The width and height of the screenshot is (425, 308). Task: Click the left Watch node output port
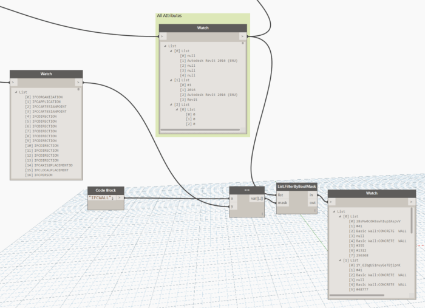78,82
